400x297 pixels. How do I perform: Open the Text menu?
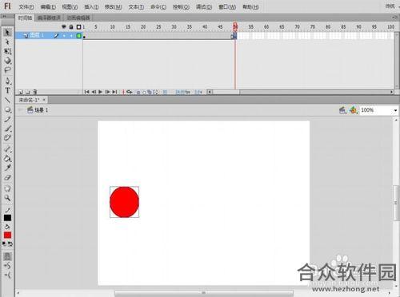click(136, 7)
